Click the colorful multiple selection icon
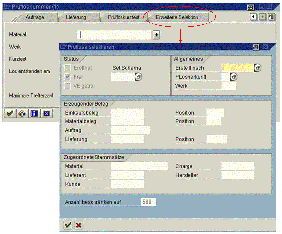The width and height of the screenshot is (282, 234). [22, 114]
